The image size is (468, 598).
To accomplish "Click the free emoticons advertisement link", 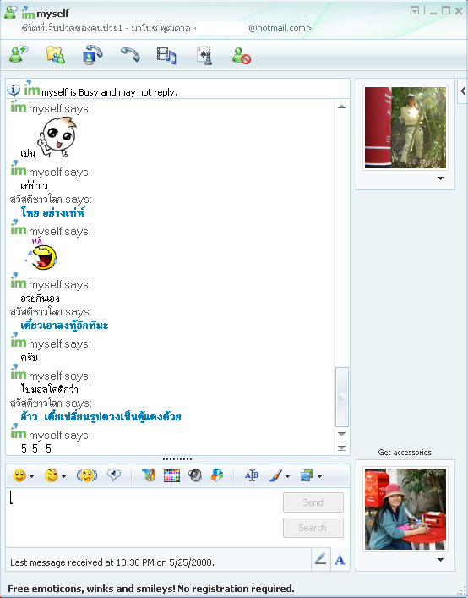I will coord(151,589).
